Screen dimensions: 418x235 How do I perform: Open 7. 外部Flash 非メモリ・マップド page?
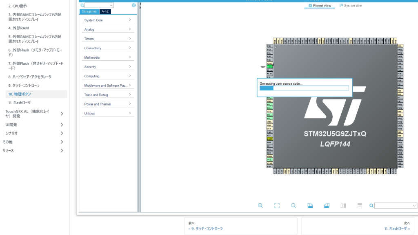36,66
